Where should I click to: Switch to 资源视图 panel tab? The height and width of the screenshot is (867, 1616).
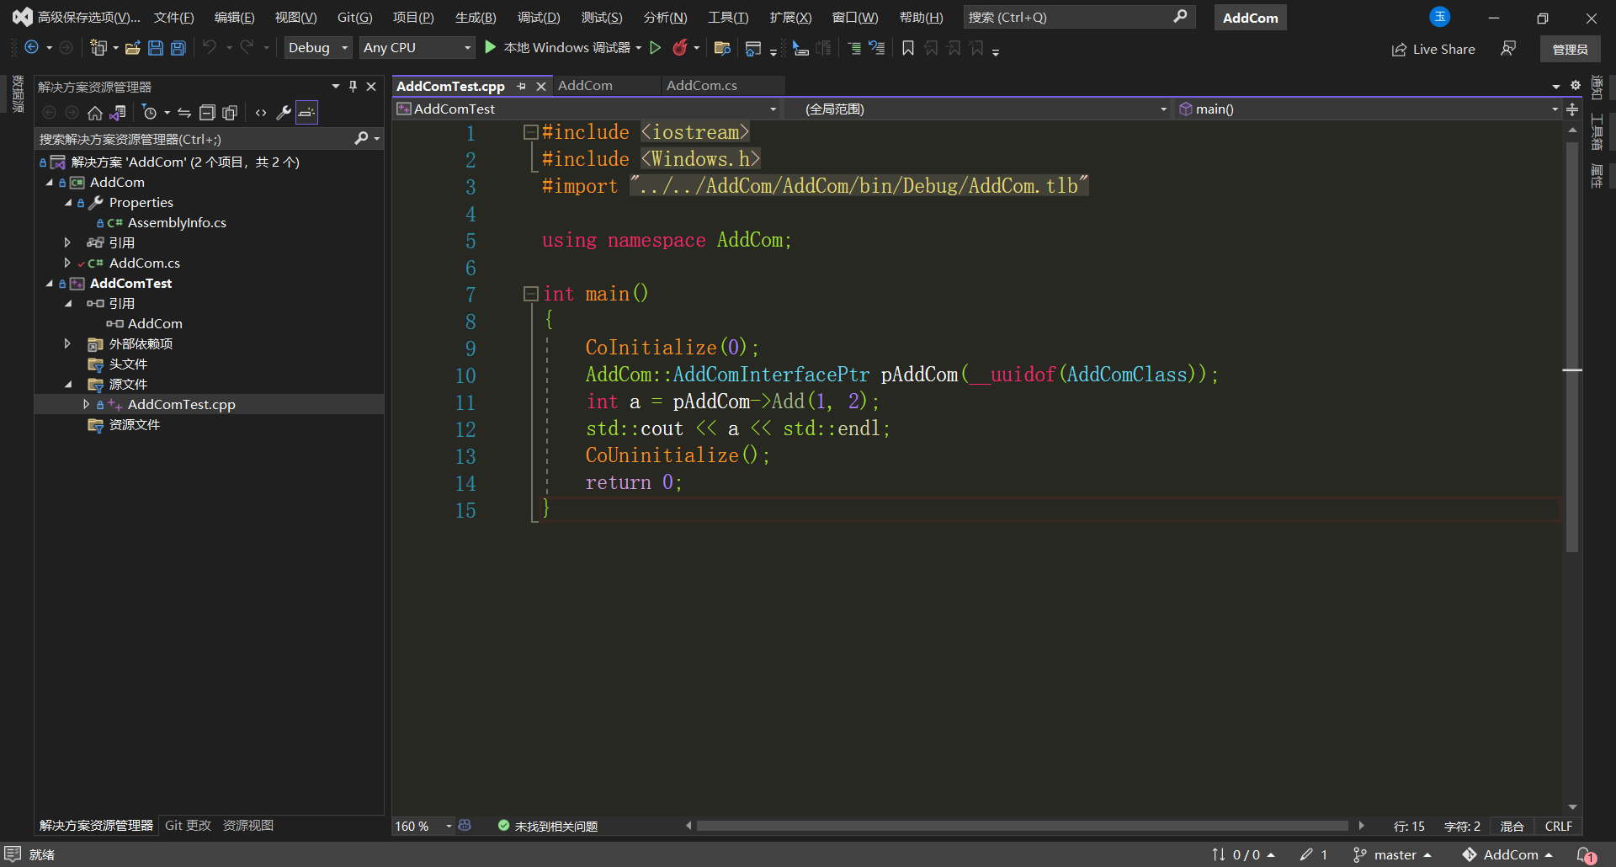248,826
